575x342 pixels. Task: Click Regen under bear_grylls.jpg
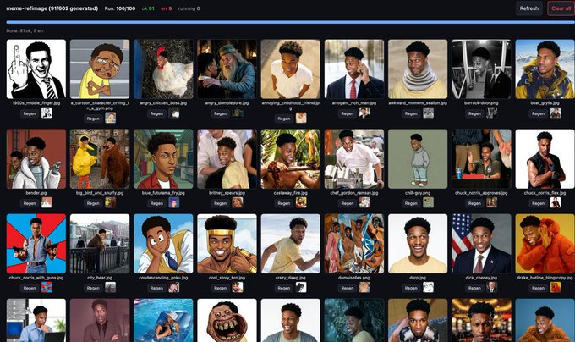click(538, 113)
